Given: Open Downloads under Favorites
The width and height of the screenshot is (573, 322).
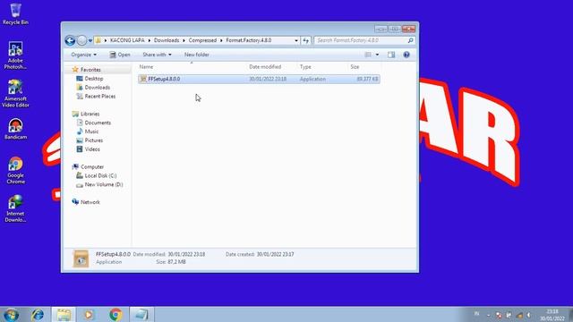Looking at the screenshot, I should tap(98, 88).
